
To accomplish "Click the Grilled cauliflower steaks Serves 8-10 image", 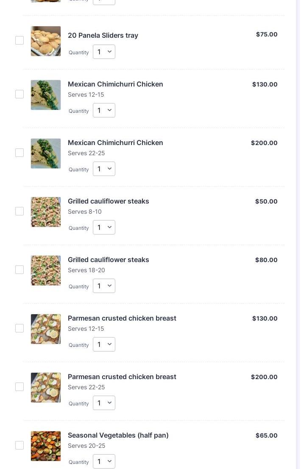I will click(46, 212).
